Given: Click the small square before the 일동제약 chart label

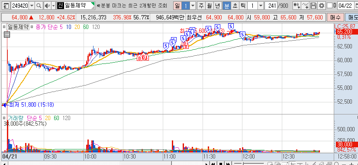Looking at the screenshot, I should [4, 27].
